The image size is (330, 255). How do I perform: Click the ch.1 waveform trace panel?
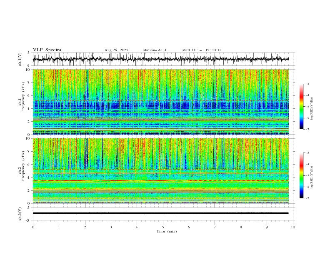[163, 59]
